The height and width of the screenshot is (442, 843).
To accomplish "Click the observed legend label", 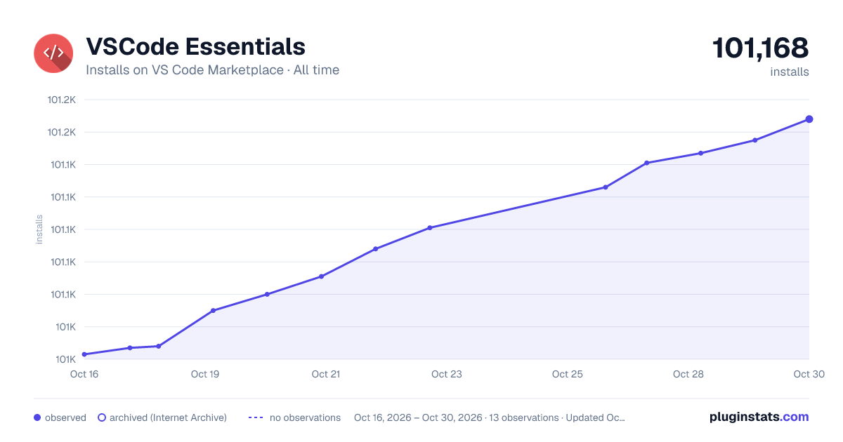I will [x=65, y=417].
